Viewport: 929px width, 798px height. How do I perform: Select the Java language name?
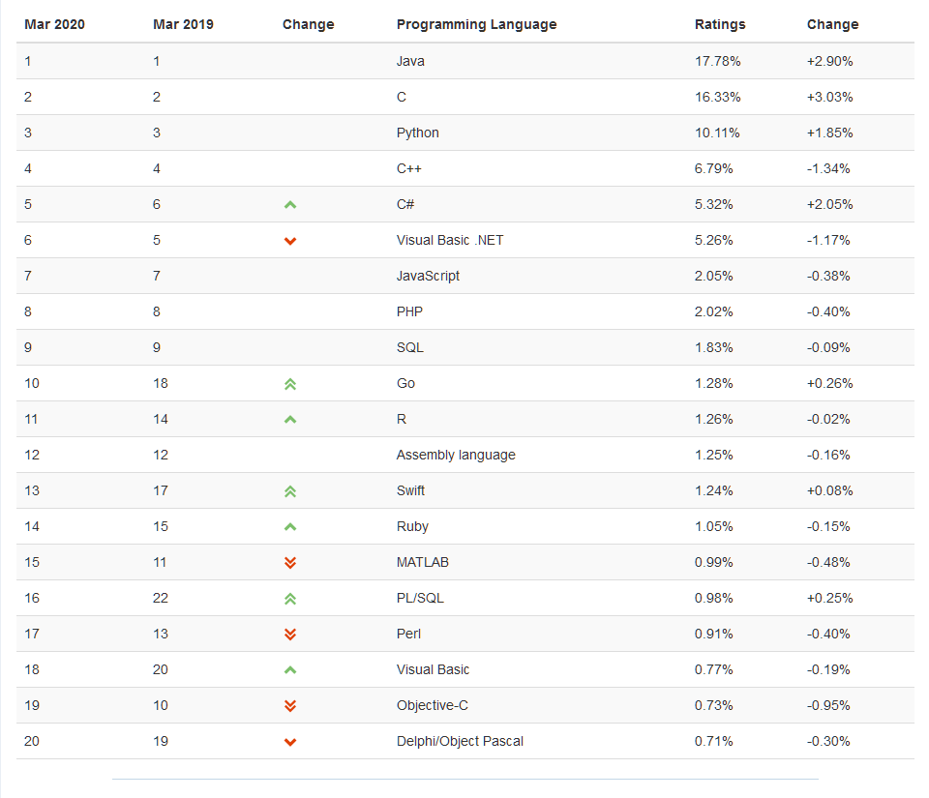(x=410, y=61)
